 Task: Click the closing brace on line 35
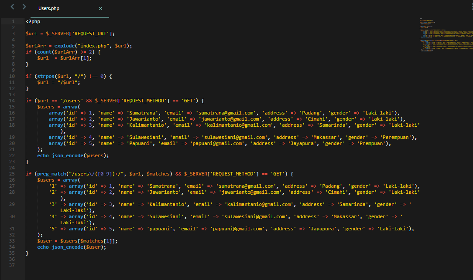click(x=27, y=253)
